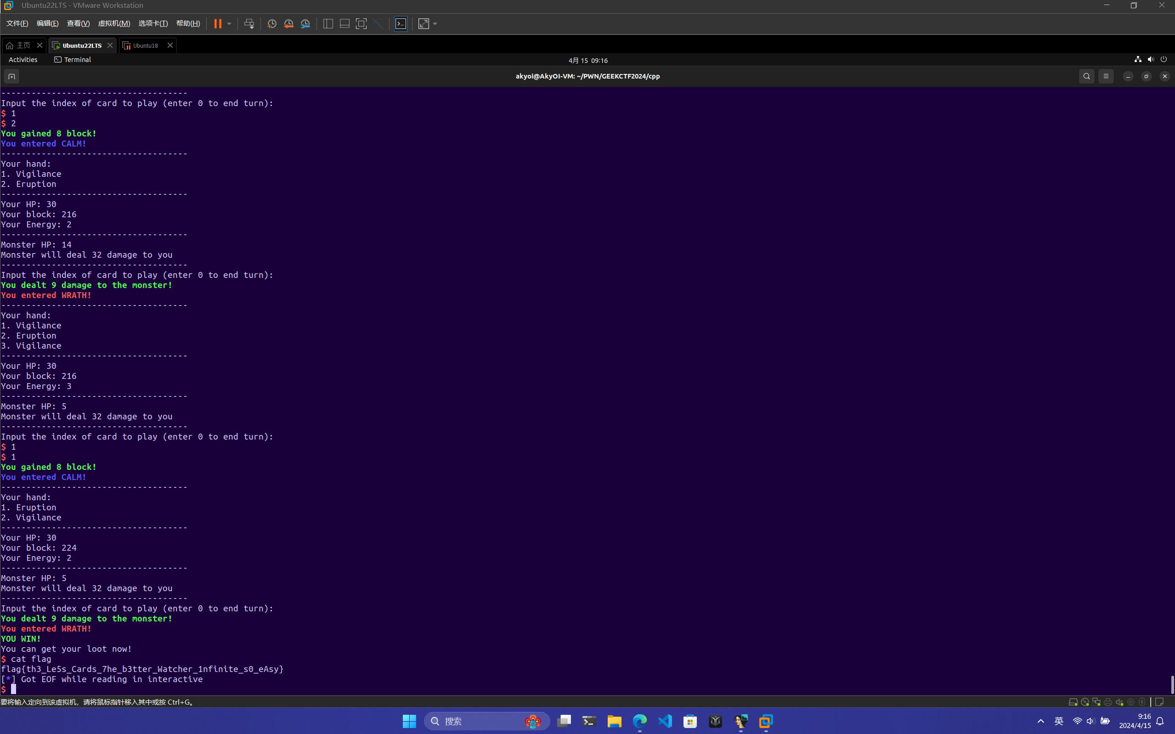This screenshot has height=734, width=1175.
Task: Restore the Ubuntu terminal window size
Action: pos(1147,76)
